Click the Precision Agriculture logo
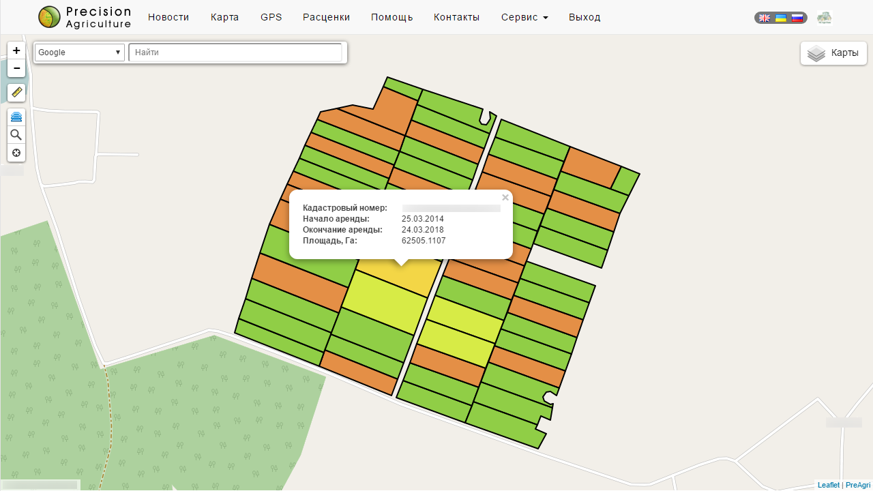The width and height of the screenshot is (873, 491). (85, 17)
